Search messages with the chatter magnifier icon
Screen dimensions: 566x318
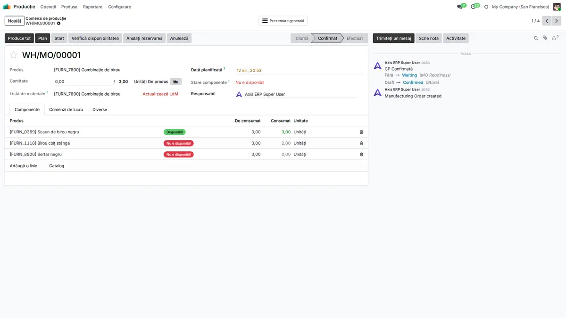coord(536,38)
